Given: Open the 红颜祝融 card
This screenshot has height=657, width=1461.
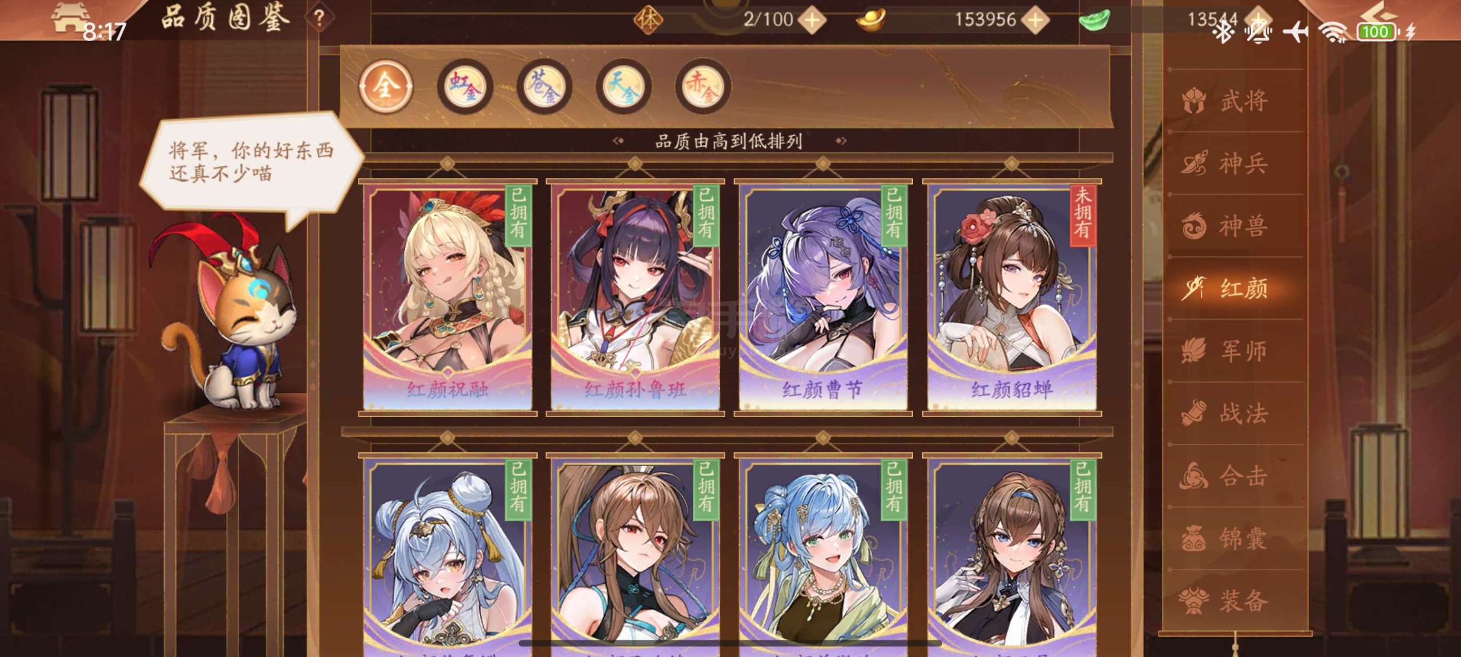Looking at the screenshot, I should 447,297.
